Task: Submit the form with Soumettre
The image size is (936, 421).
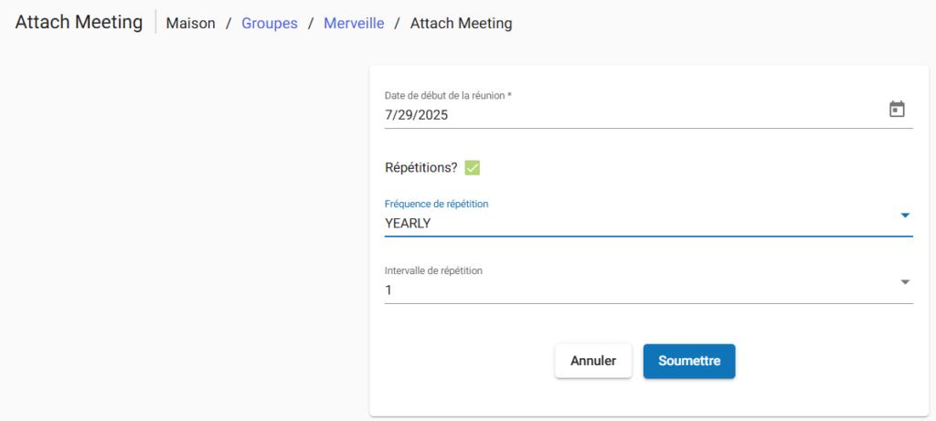Action: (689, 361)
